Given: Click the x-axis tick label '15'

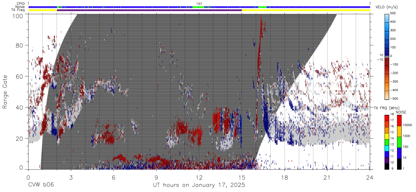Looking at the screenshot, I should pyautogui.click(x=242, y=177).
